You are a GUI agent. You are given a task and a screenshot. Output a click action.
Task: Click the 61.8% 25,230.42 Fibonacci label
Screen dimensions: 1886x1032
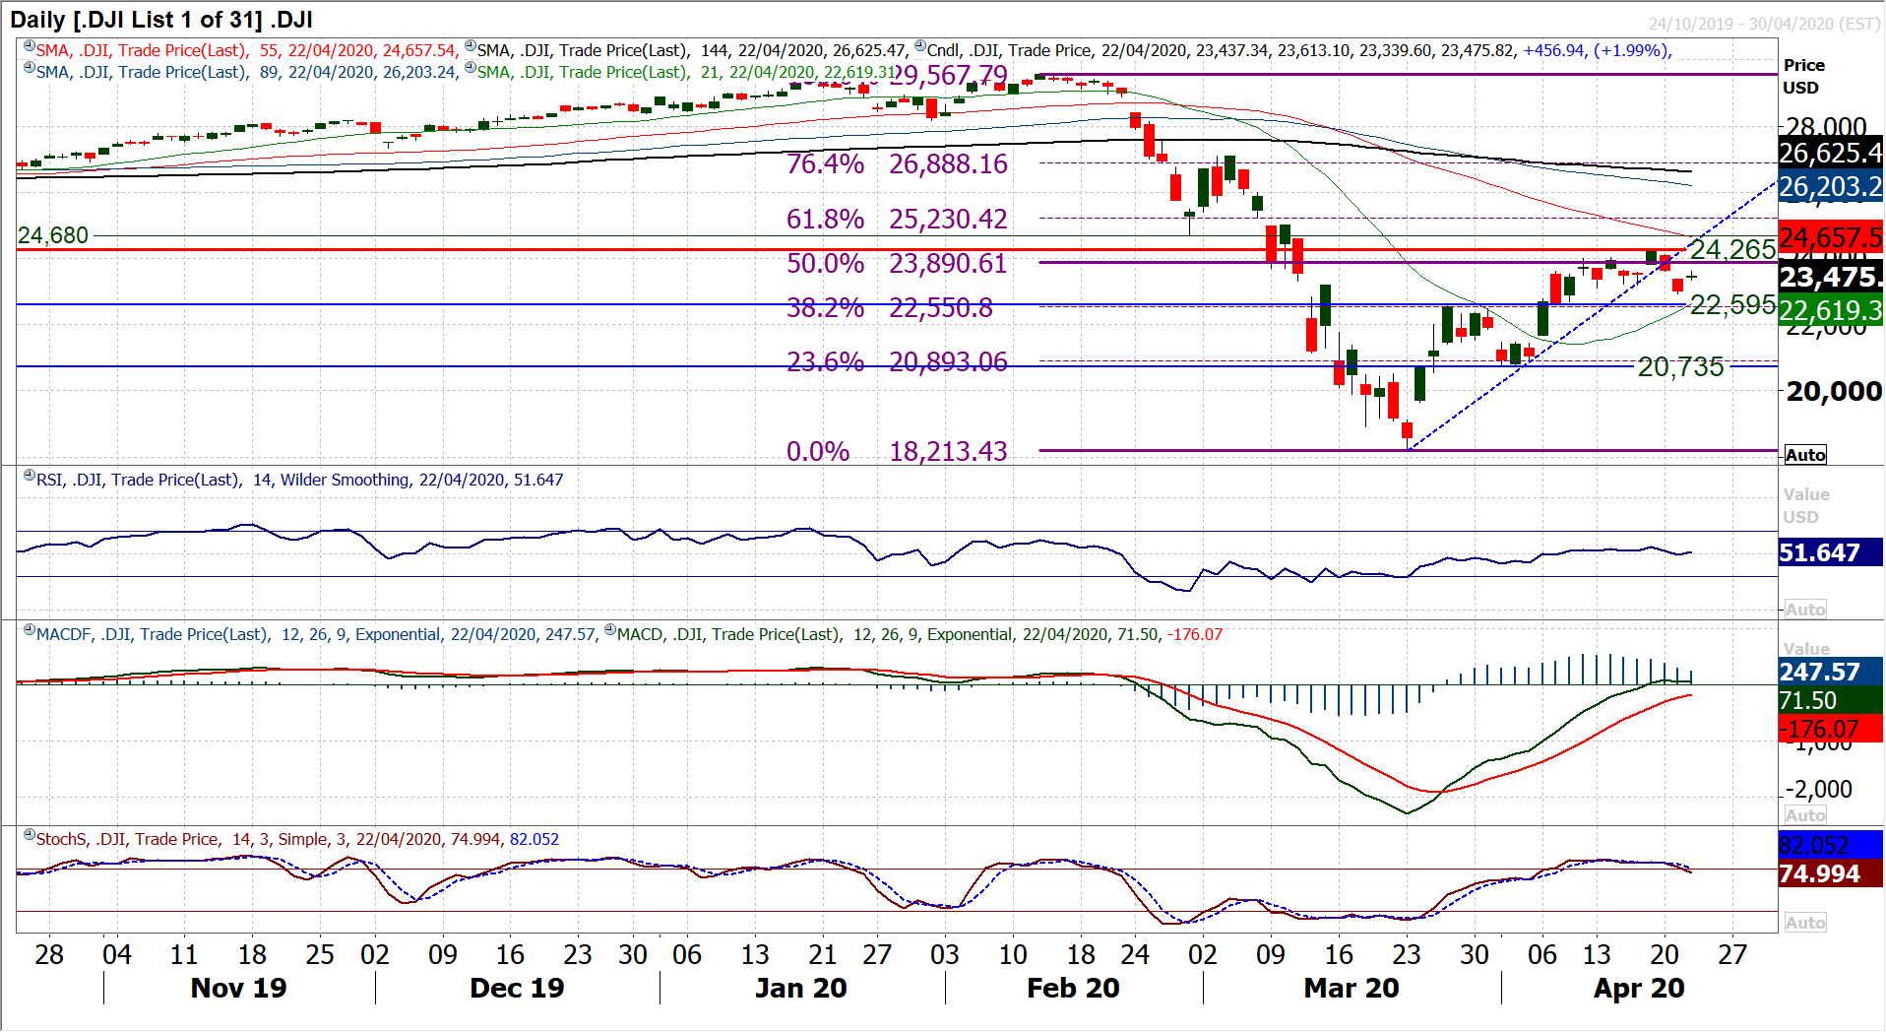pos(897,219)
